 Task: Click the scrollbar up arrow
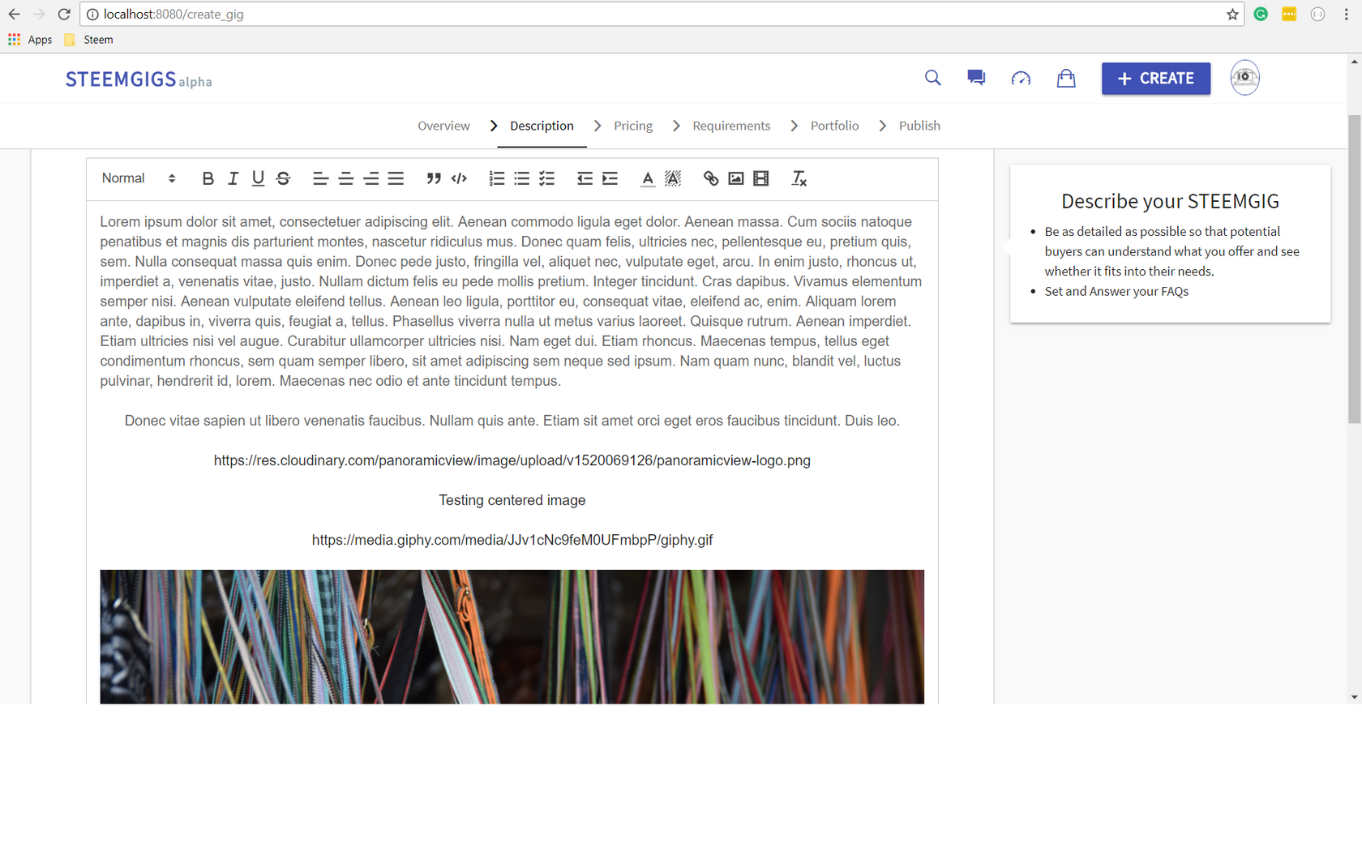pos(1355,61)
